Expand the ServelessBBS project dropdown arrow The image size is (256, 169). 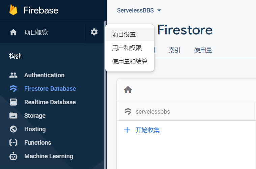click(x=159, y=10)
